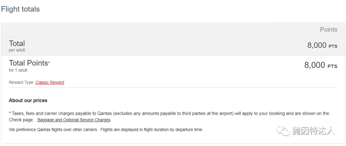The image size is (346, 146).
Task: Click PTS unit in the Total row
Action: [333, 47]
